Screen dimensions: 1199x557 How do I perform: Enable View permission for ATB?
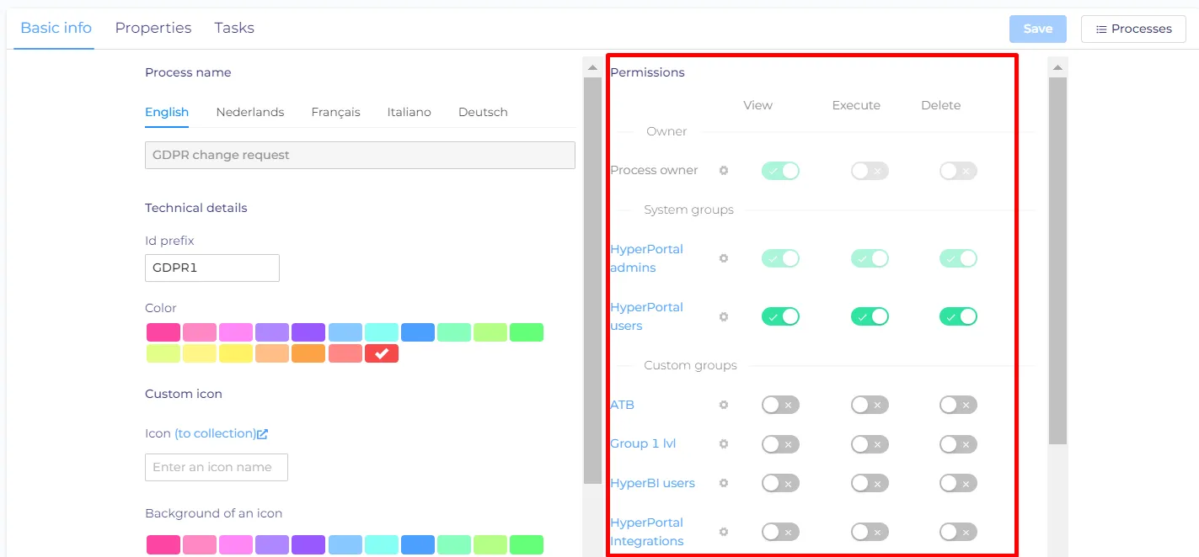pyautogui.click(x=780, y=405)
